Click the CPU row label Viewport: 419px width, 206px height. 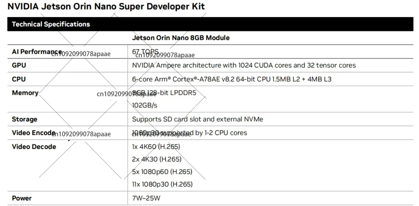click(x=19, y=79)
